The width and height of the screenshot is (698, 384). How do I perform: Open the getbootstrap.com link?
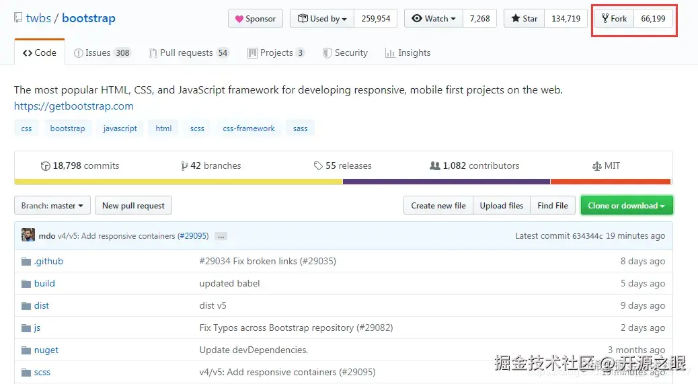[x=74, y=106]
